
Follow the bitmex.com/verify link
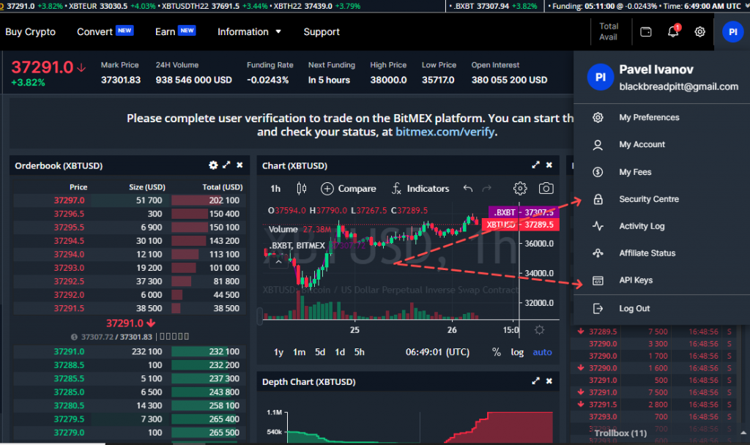click(x=445, y=132)
